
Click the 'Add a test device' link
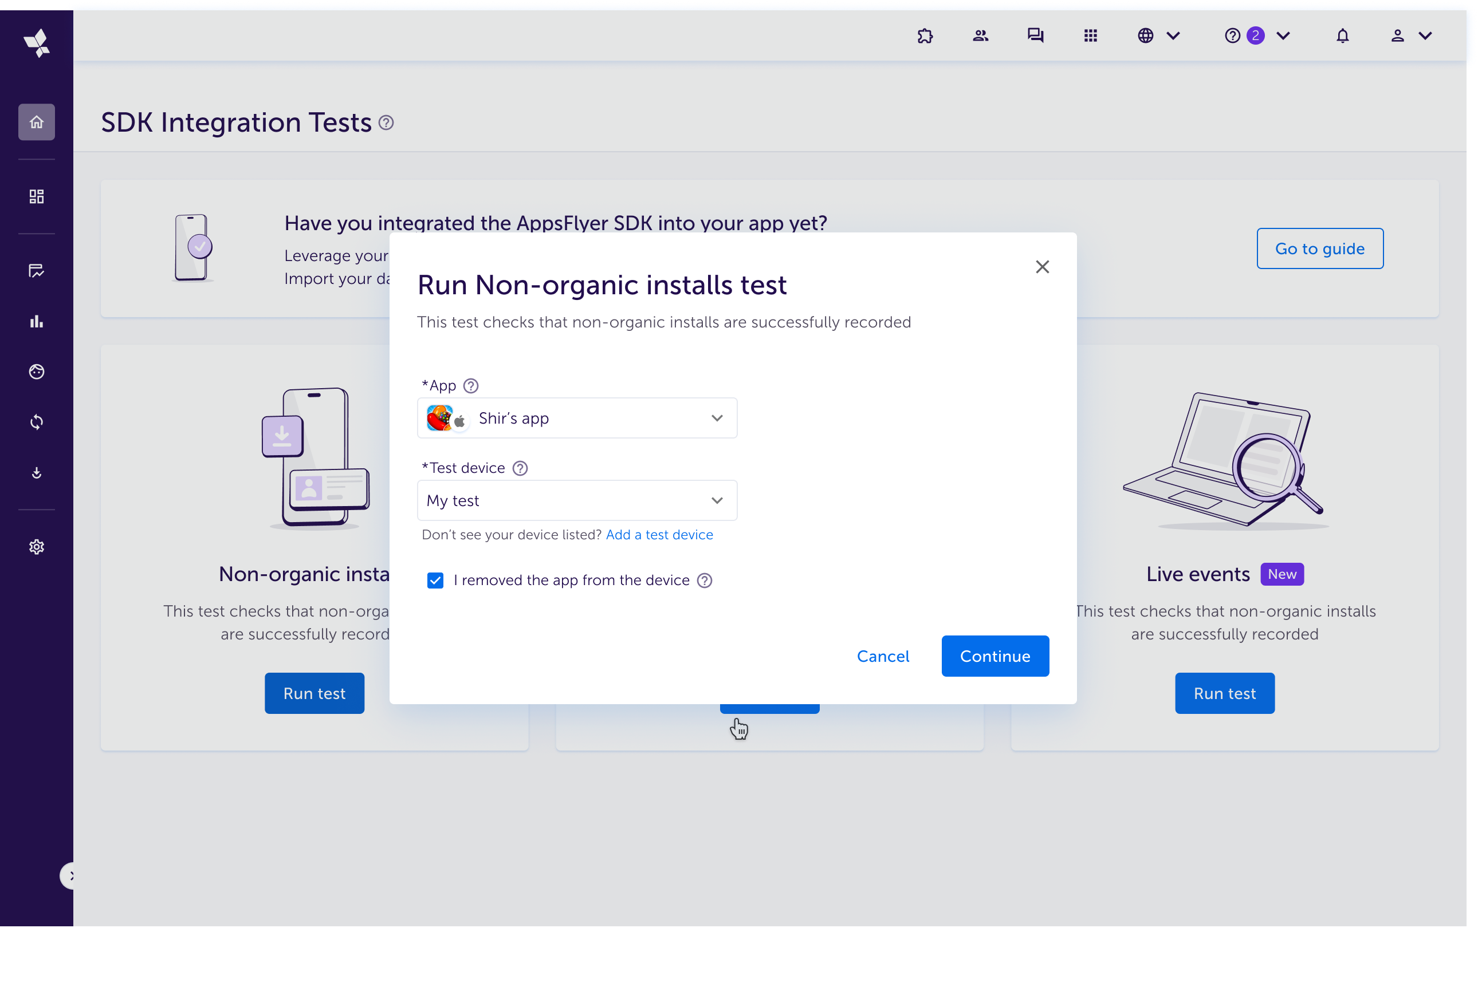pos(659,535)
